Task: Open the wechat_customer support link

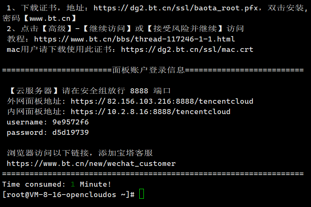Action: 91,163
